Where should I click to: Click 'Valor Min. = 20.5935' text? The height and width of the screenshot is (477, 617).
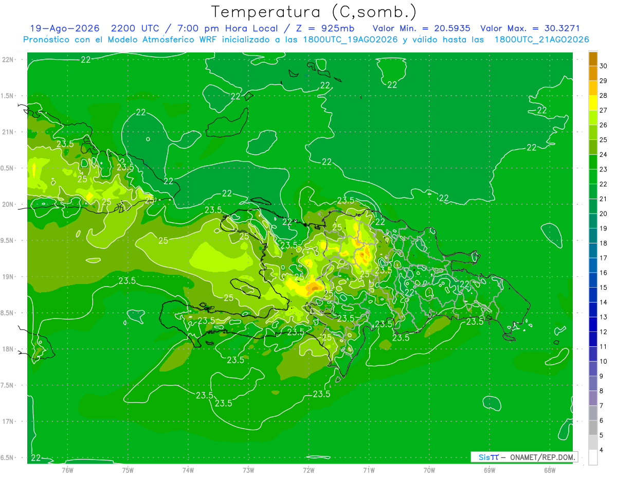click(x=421, y=28)
